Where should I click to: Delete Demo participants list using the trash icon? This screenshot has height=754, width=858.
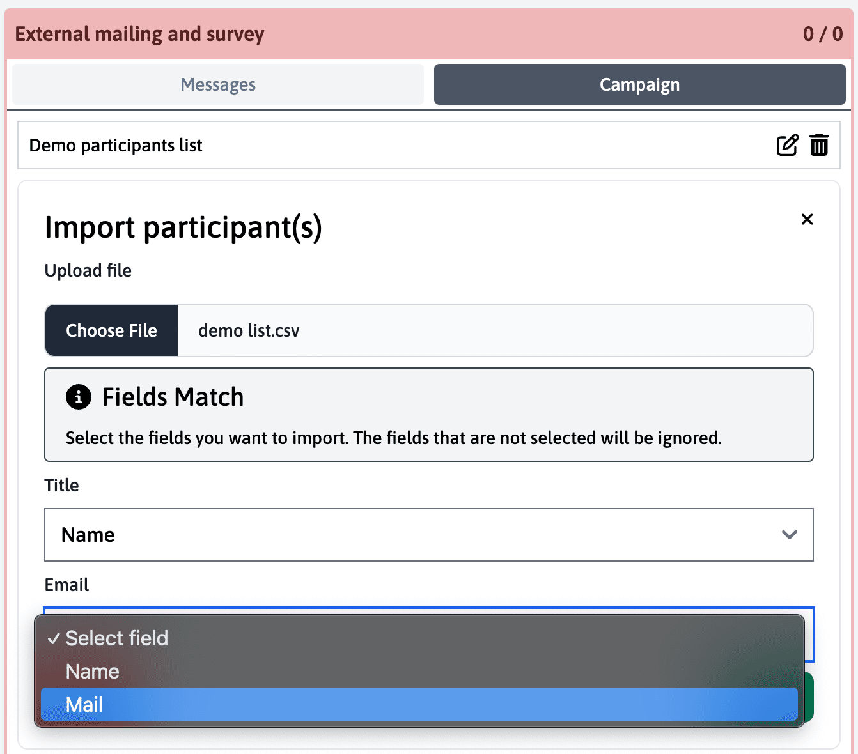tap(819, 145)
